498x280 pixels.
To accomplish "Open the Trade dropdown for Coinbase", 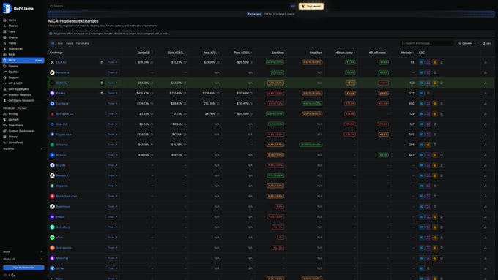I will click(113, 103).
